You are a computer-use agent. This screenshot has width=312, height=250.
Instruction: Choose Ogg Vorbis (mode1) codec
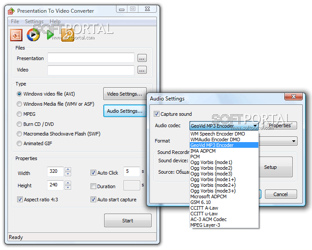224,162
